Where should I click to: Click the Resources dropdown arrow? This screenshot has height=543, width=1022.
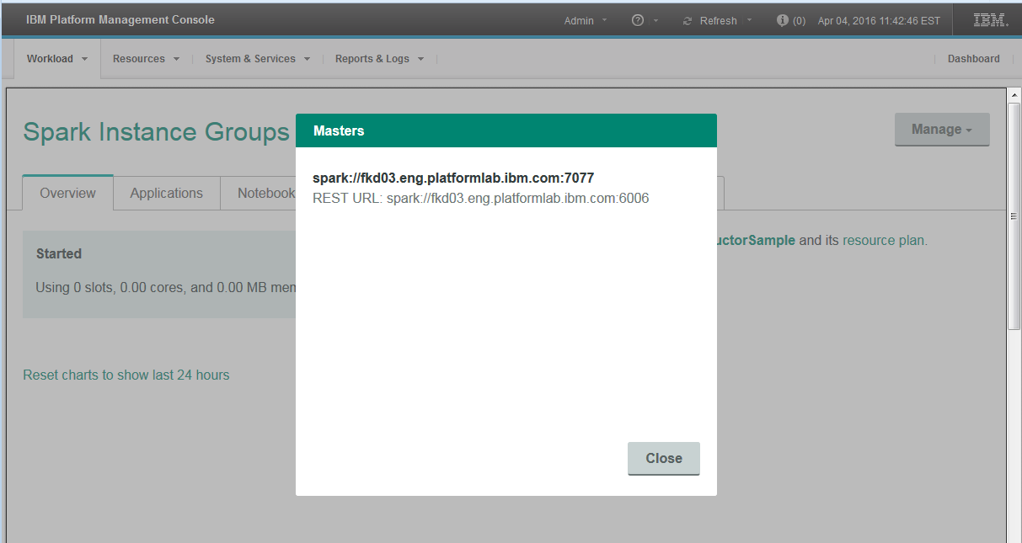click(176, 59)
